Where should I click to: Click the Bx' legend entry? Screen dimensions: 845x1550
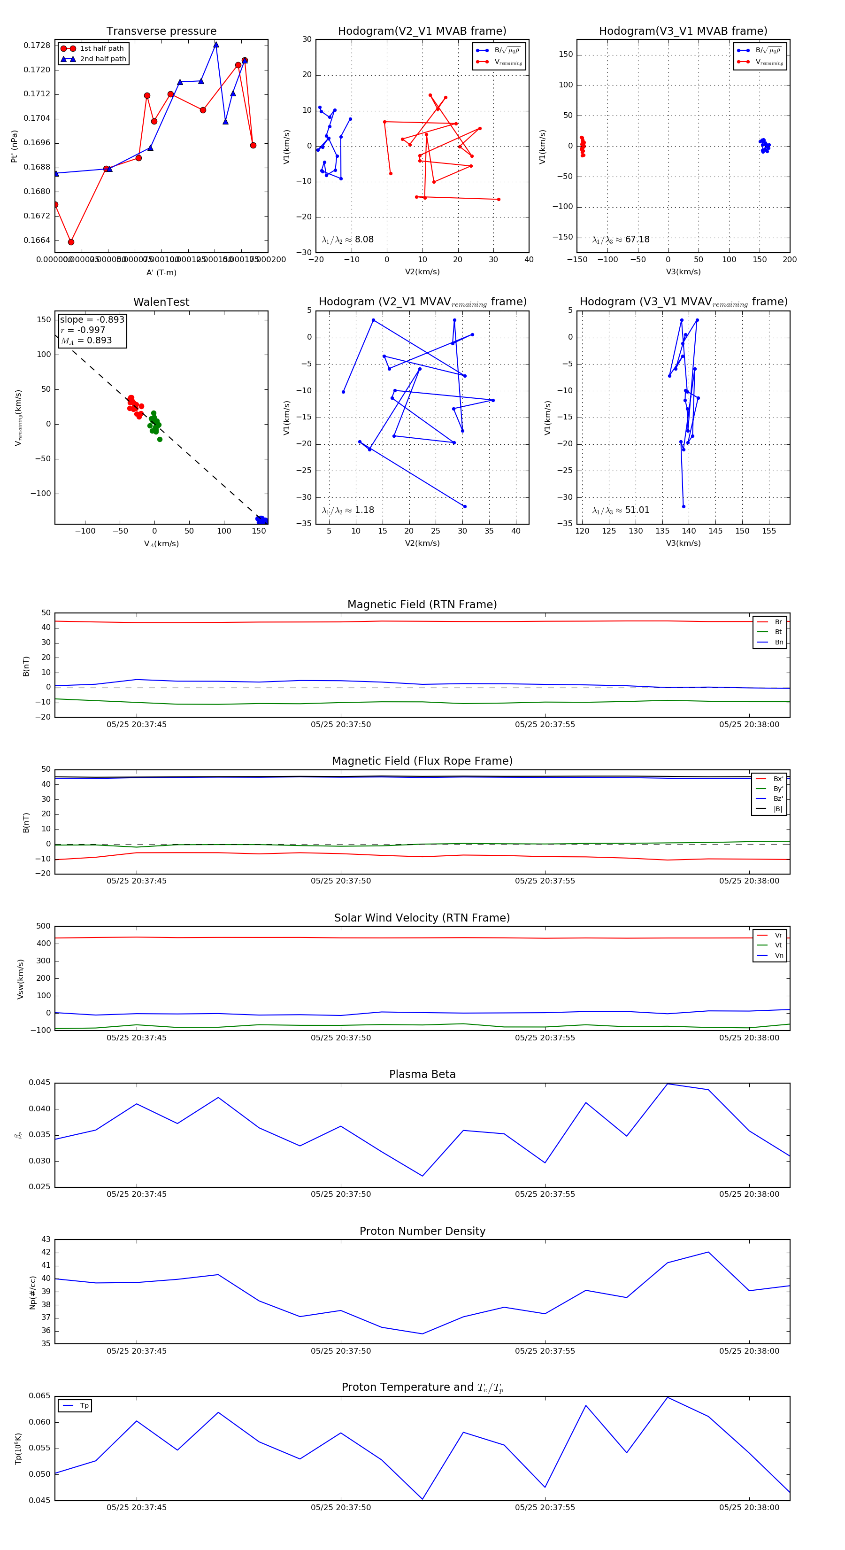point(769,779)
